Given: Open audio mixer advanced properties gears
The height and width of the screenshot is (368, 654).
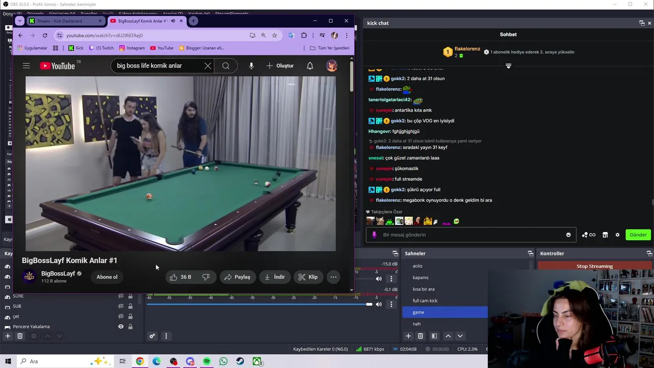Looking at the screenshot, I should [x=152, y=336].
